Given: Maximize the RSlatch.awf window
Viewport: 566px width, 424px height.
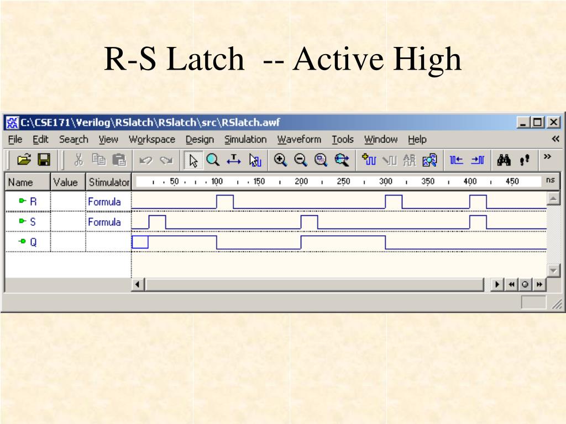Looking at the screenshot, I should point(537,122).
